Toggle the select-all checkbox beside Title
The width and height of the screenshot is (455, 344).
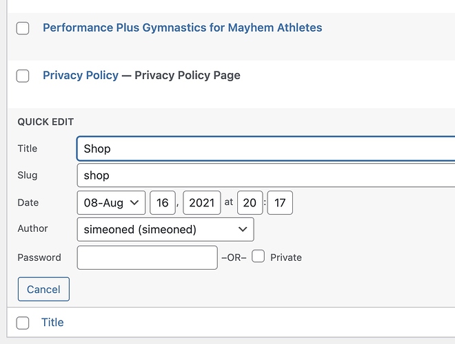point(23,323)
